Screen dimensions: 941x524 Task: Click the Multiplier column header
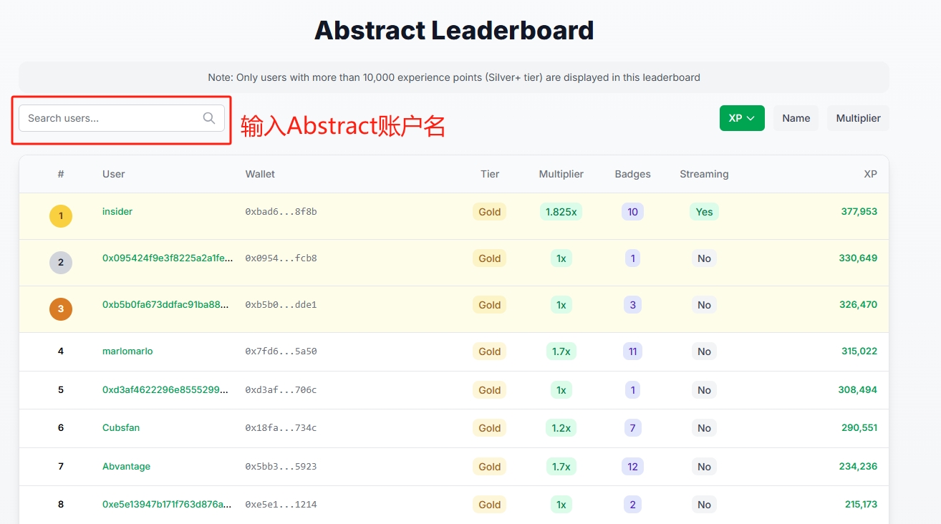(561, 174)
